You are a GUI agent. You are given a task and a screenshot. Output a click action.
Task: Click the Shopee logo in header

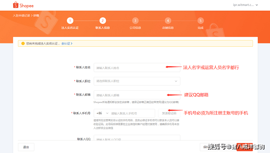click(x=24, y=5)
